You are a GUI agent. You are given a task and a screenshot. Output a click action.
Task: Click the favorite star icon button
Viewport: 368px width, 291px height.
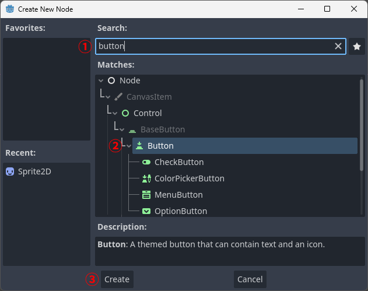(x=357, y=46)
